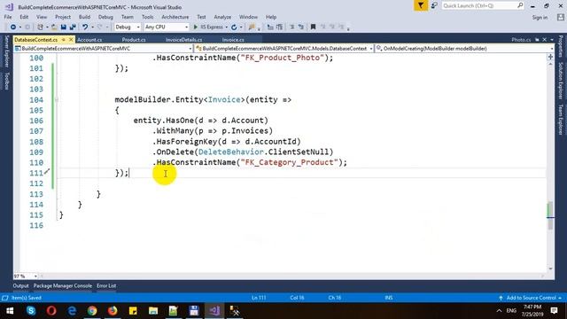
Task: Show the Package Manager Console tab
Action: pos(63,285)
